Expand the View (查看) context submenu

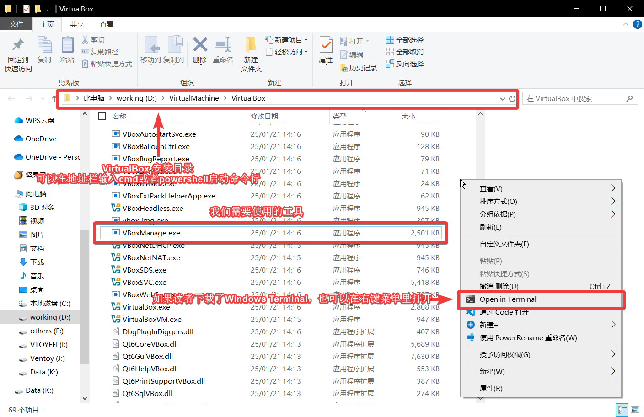pos(546,189)
